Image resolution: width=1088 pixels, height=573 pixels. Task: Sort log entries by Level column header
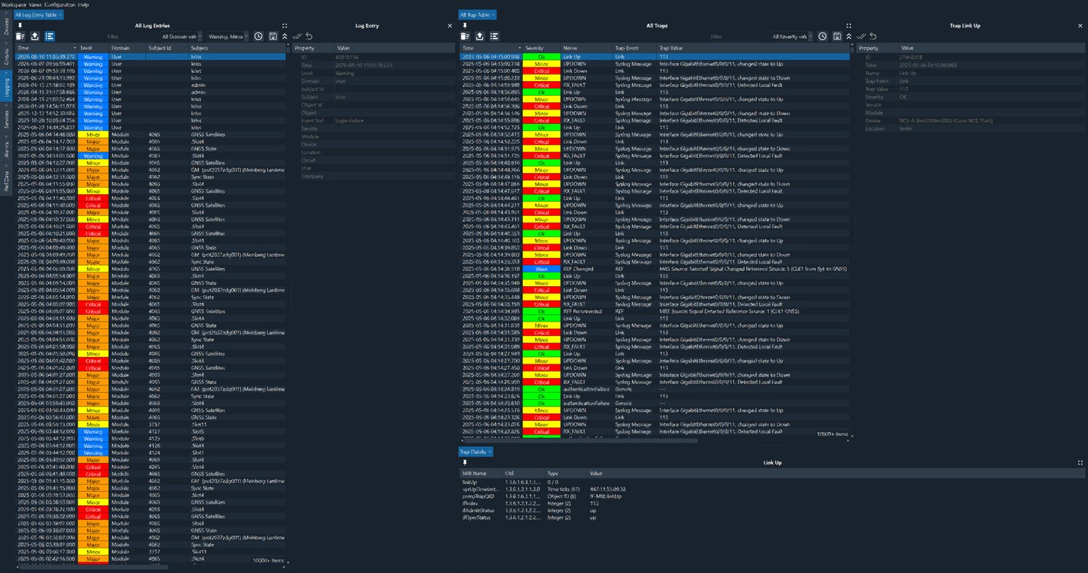pyautogui.click(x=94, y=48)
